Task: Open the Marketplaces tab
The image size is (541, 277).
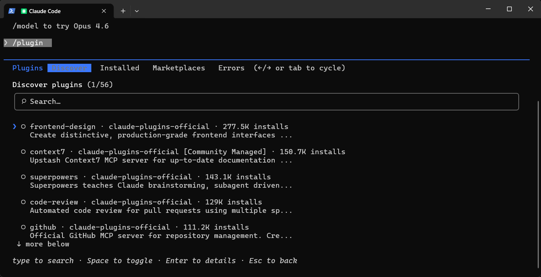Action: coord(179,68)
